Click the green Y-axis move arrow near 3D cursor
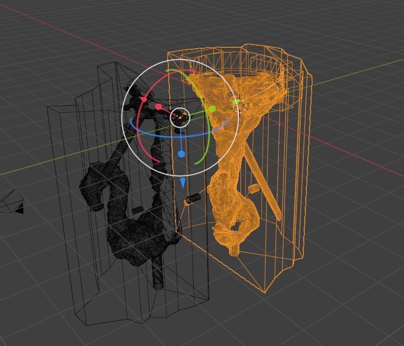Image resolution: width=404 pixels, height=346 pixels. coord(235,102)
